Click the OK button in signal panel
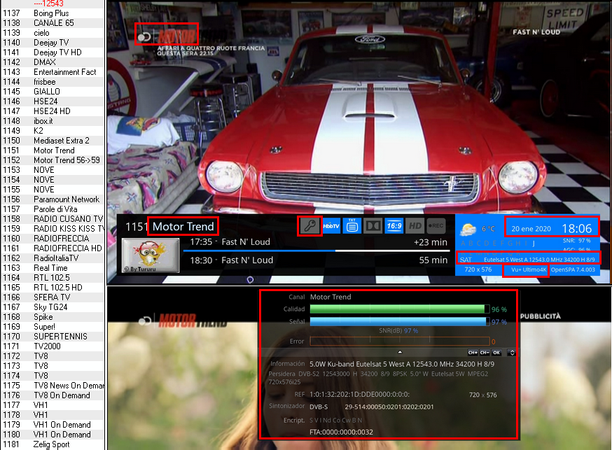Viewport: 612px width, 450px height. coord(496,353)
